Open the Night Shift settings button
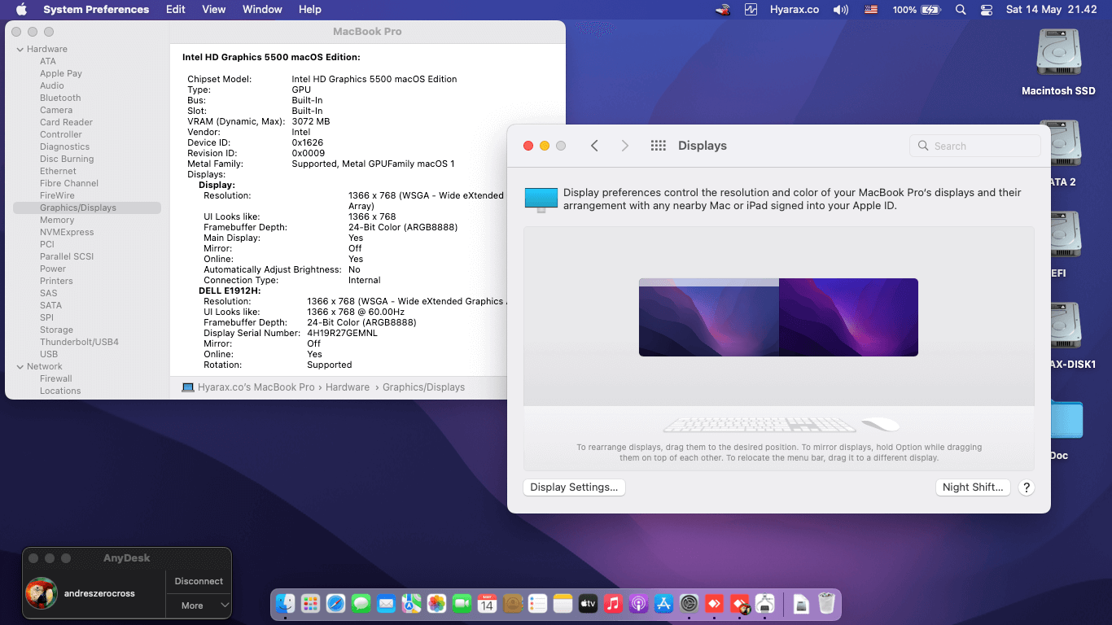The width and height of the screenshot is (1112, 625). (x=973, y=487)
